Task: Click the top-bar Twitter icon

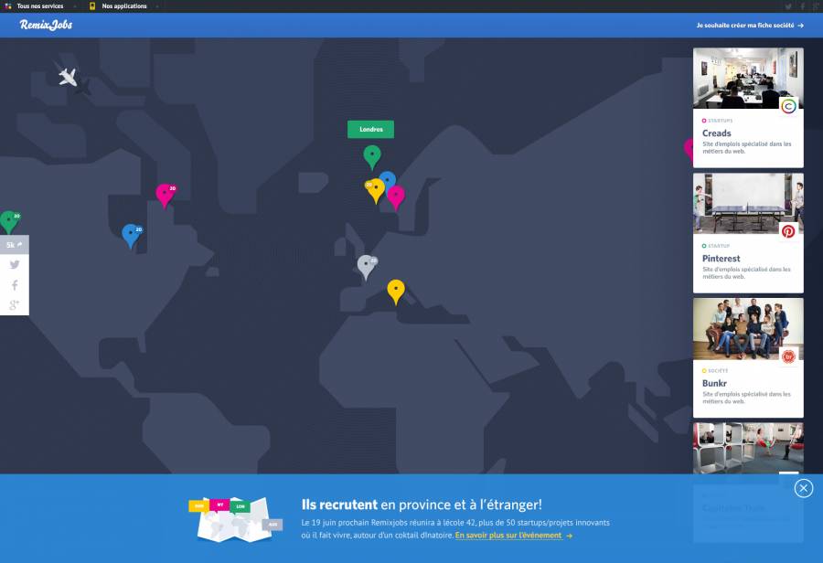Action: tap(788, 6)
